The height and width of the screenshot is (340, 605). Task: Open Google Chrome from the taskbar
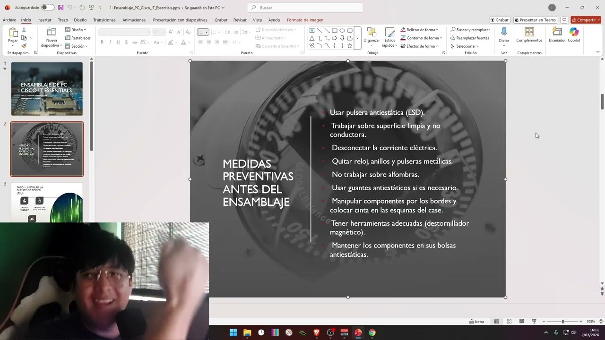pyautogui.click(x=372, y=332)
